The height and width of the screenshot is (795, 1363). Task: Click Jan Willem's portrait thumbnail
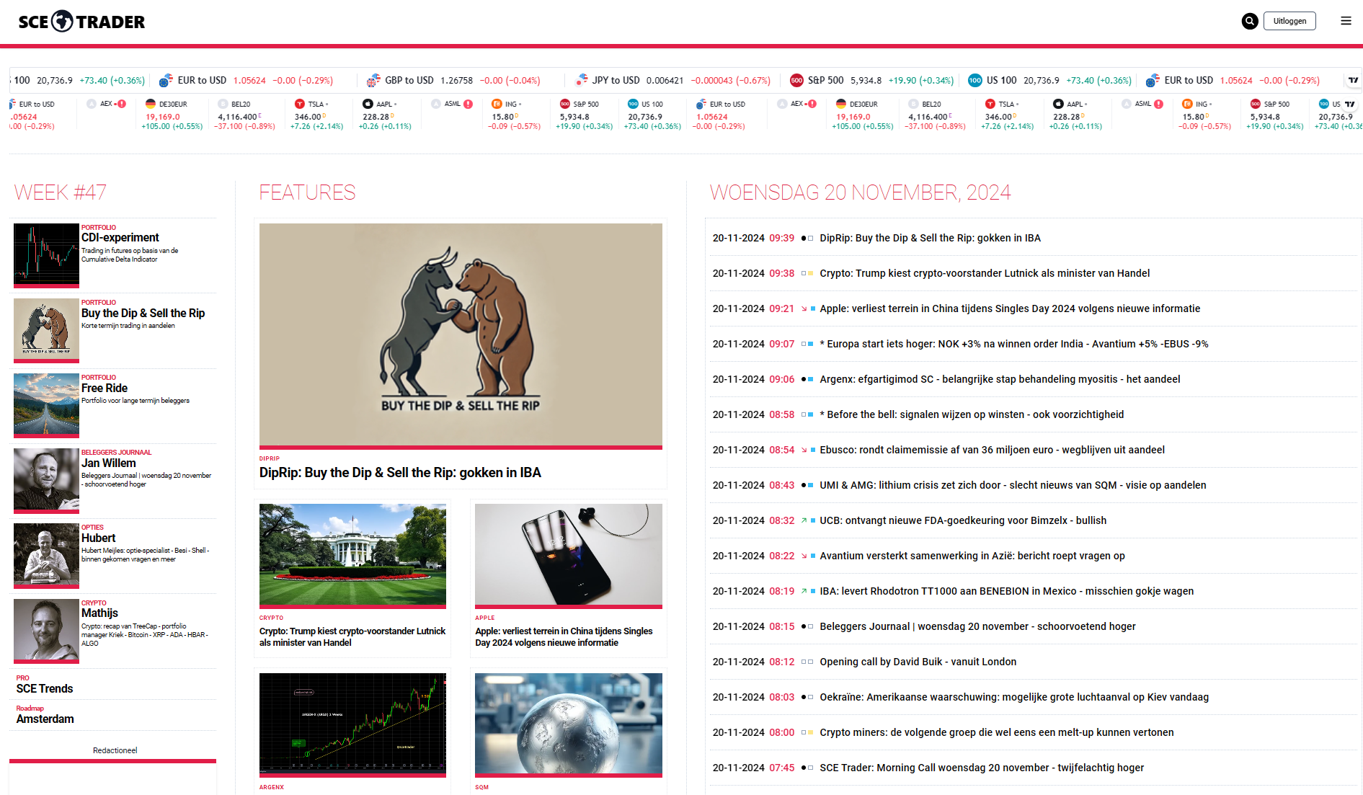[x=45, y=481]
